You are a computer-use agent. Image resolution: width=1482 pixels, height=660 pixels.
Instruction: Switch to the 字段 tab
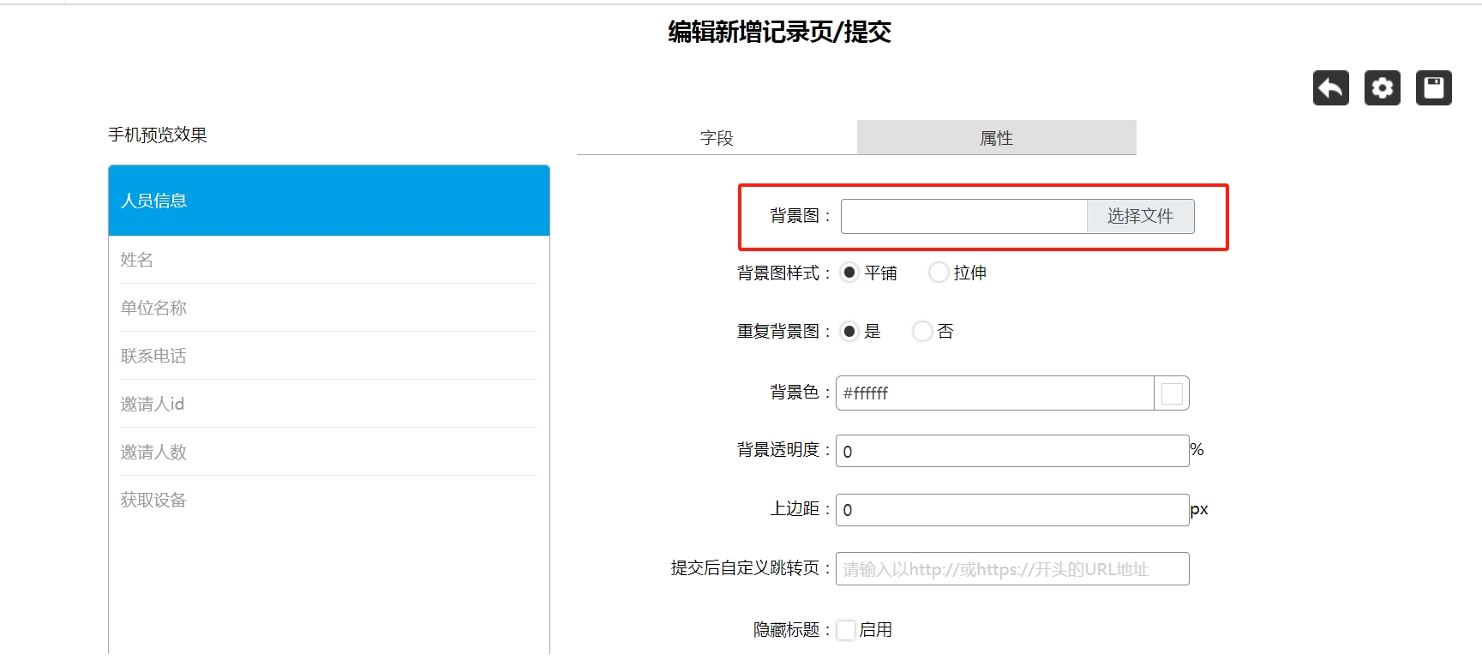click(717, 137)
